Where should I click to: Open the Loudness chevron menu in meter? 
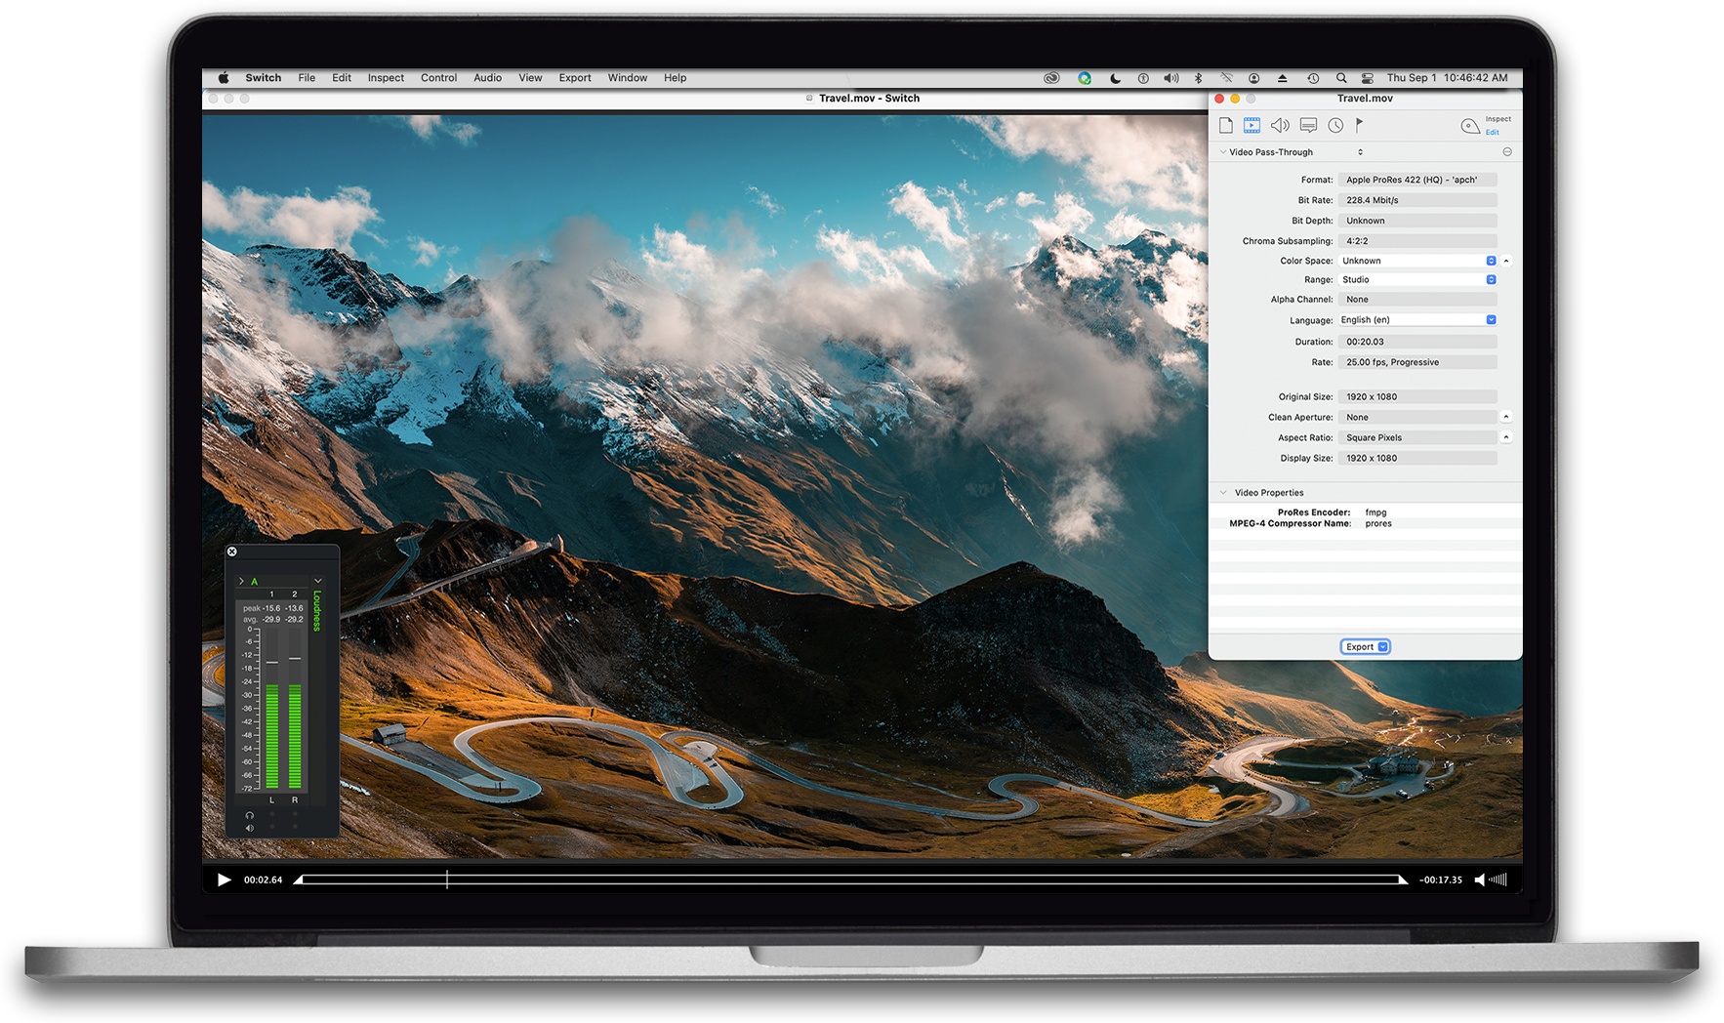coord(317,582)
